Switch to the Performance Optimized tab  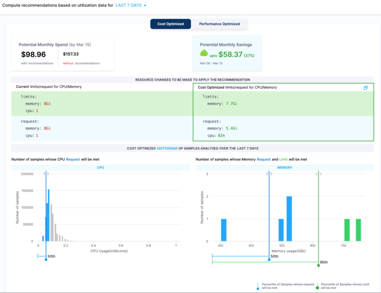coord(219,24)
